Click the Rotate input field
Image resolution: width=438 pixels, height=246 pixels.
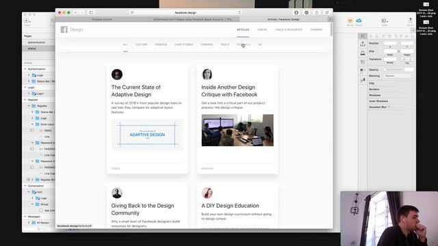[x=390, y=59]
